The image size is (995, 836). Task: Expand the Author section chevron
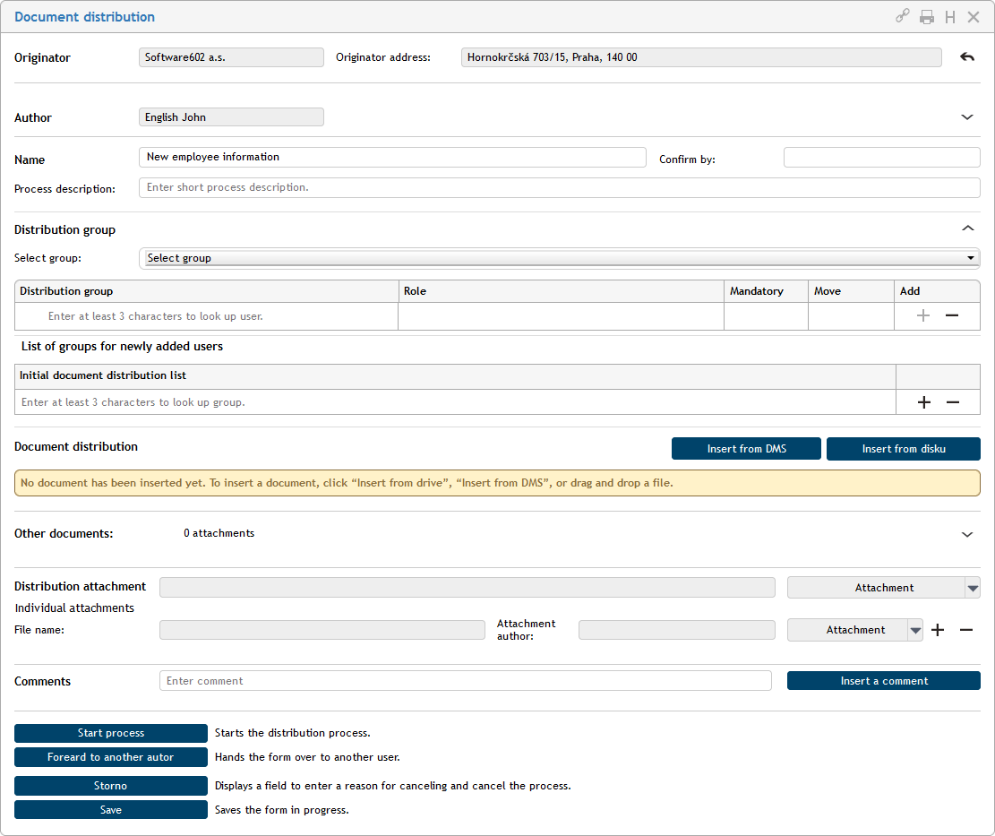point(967,117)
